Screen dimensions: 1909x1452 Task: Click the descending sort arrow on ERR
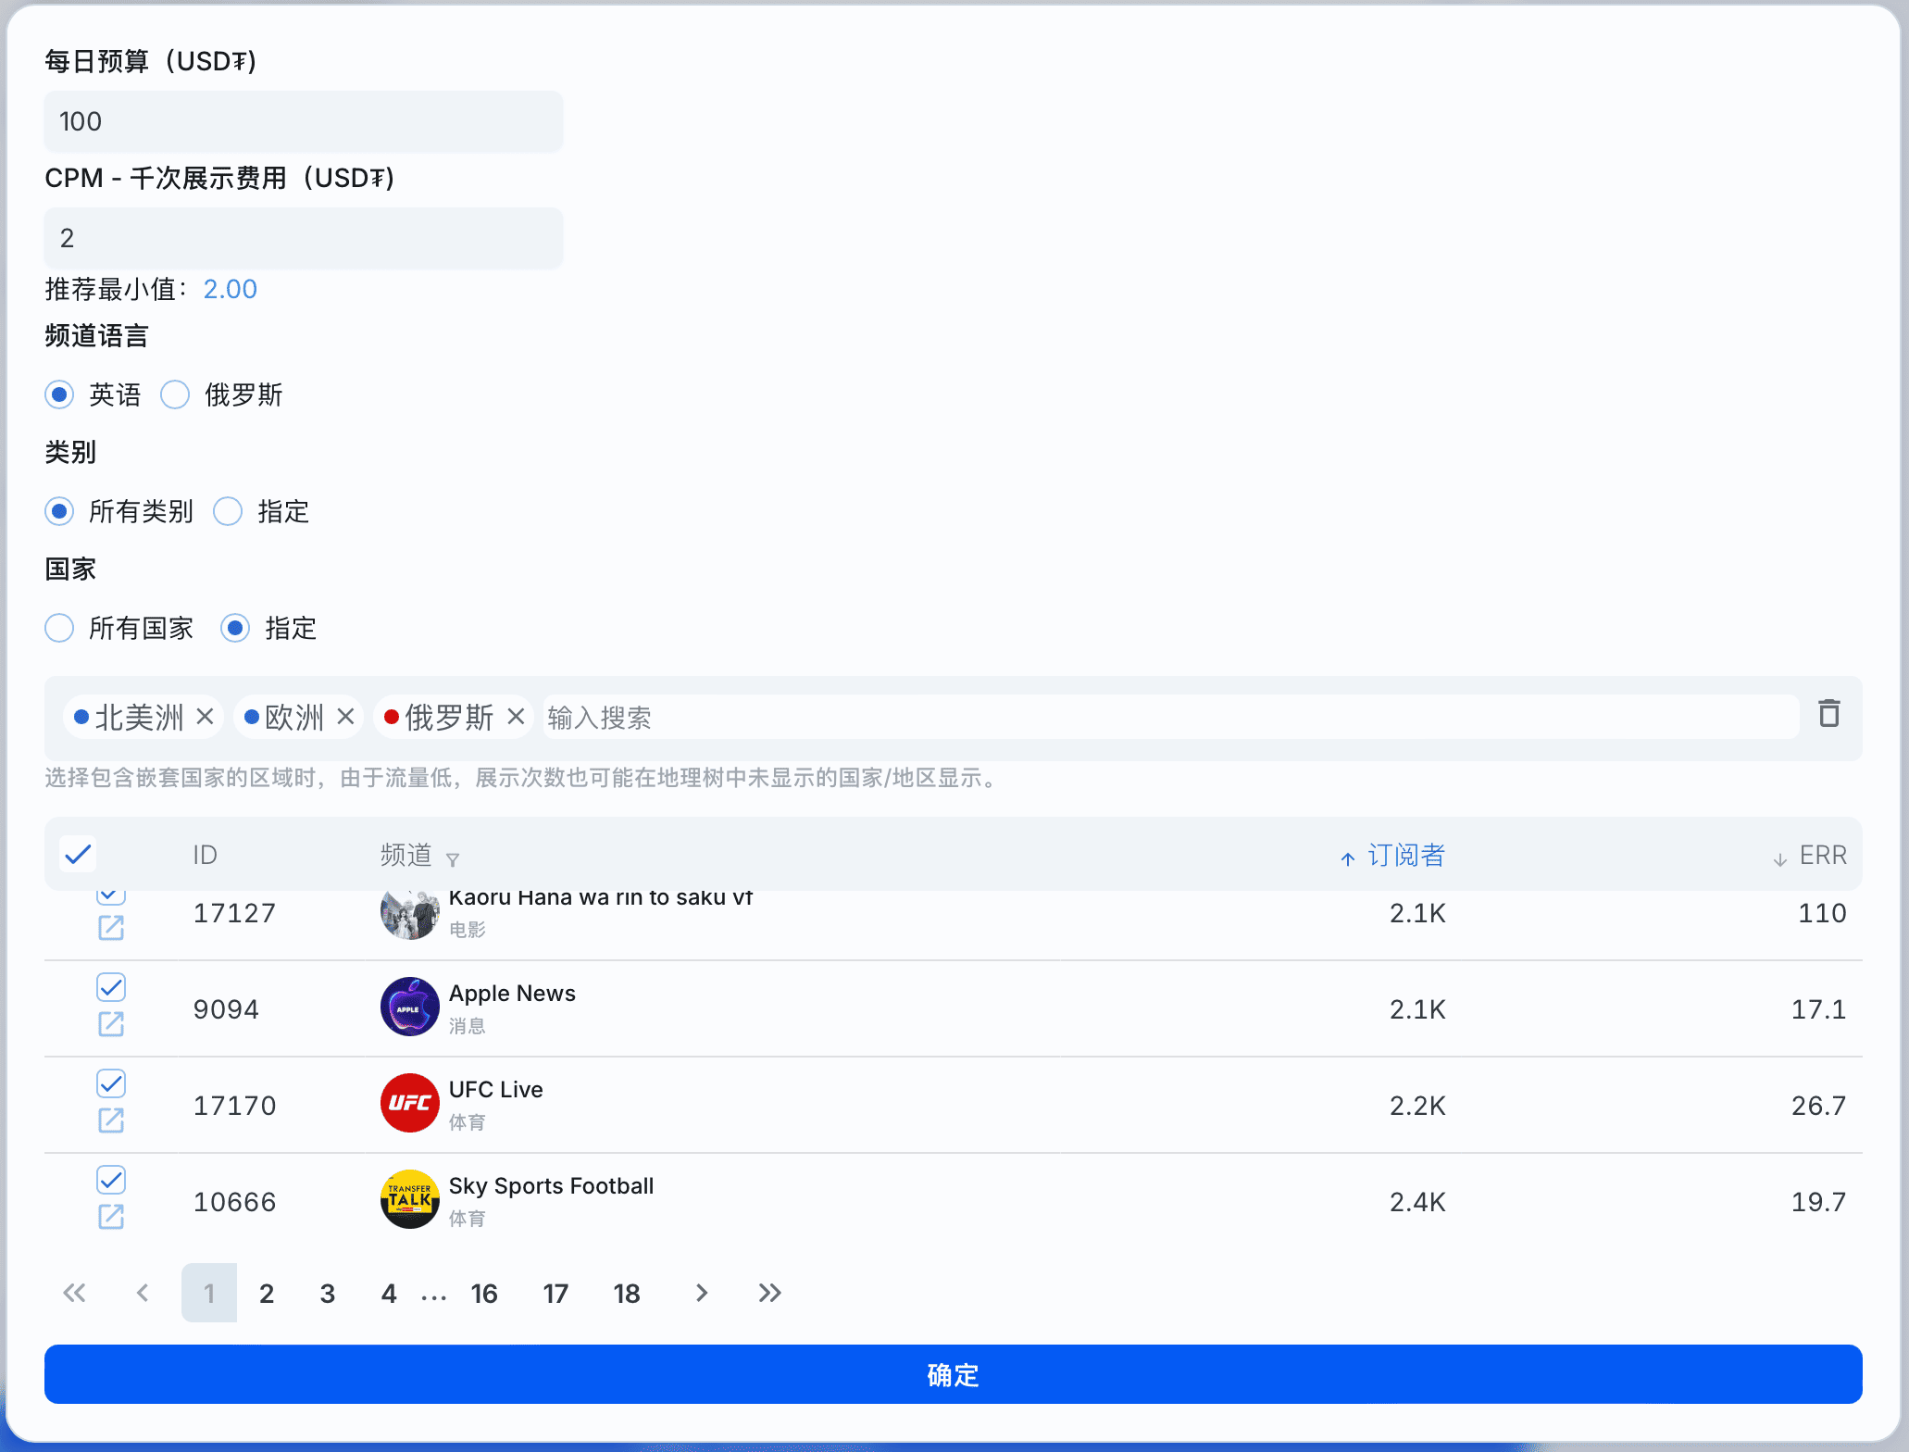tap(1778, 856)
